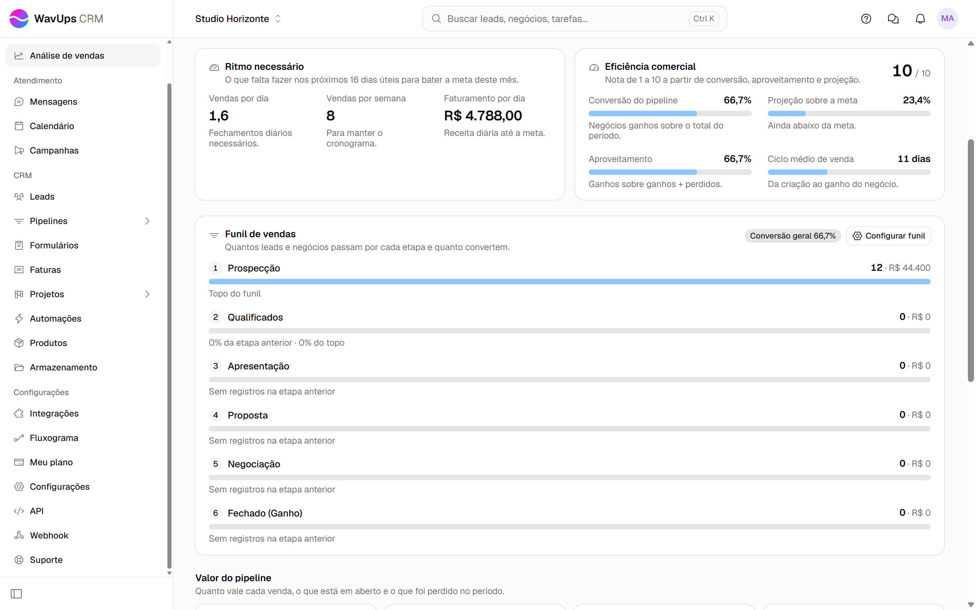Click the Ciclo médio de venda bar
This screenshot has width=976, height=610.
(849, 172)
